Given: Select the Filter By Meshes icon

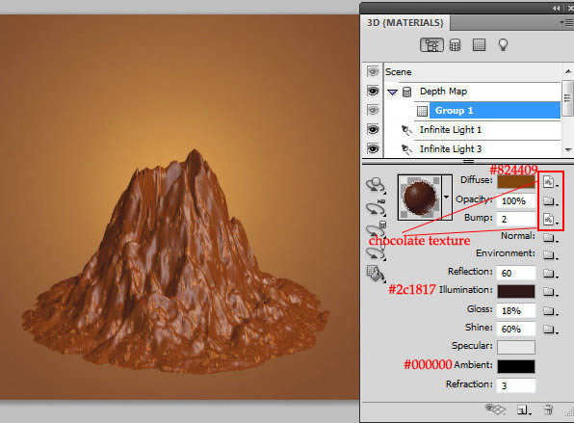Looking at the screenshot, I should click(x=455, y=45).
